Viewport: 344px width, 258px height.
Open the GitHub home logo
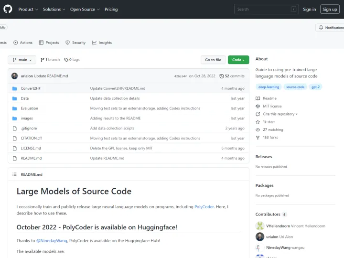coord(8,9)
